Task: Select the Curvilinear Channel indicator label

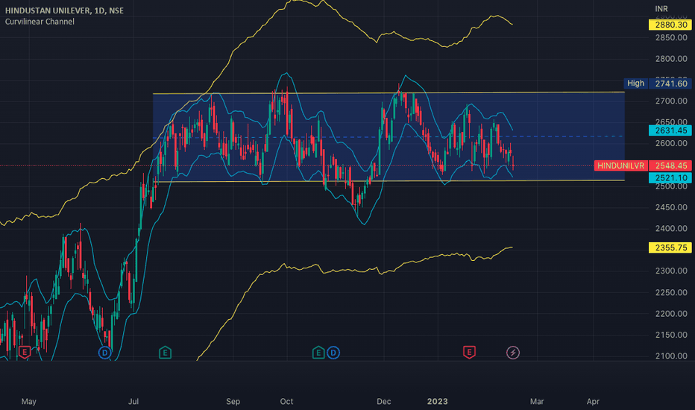Action: (40, 22)
